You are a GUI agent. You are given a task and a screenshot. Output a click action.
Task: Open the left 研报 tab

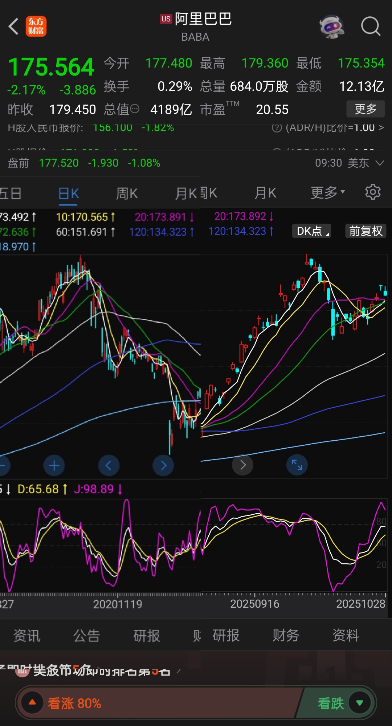point(147,636)
